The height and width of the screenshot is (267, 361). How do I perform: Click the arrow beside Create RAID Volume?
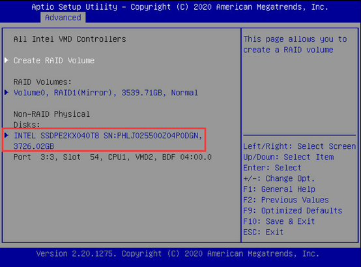click(7, 61)
